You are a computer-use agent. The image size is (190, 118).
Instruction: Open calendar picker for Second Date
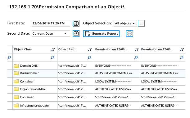(76, 33)
